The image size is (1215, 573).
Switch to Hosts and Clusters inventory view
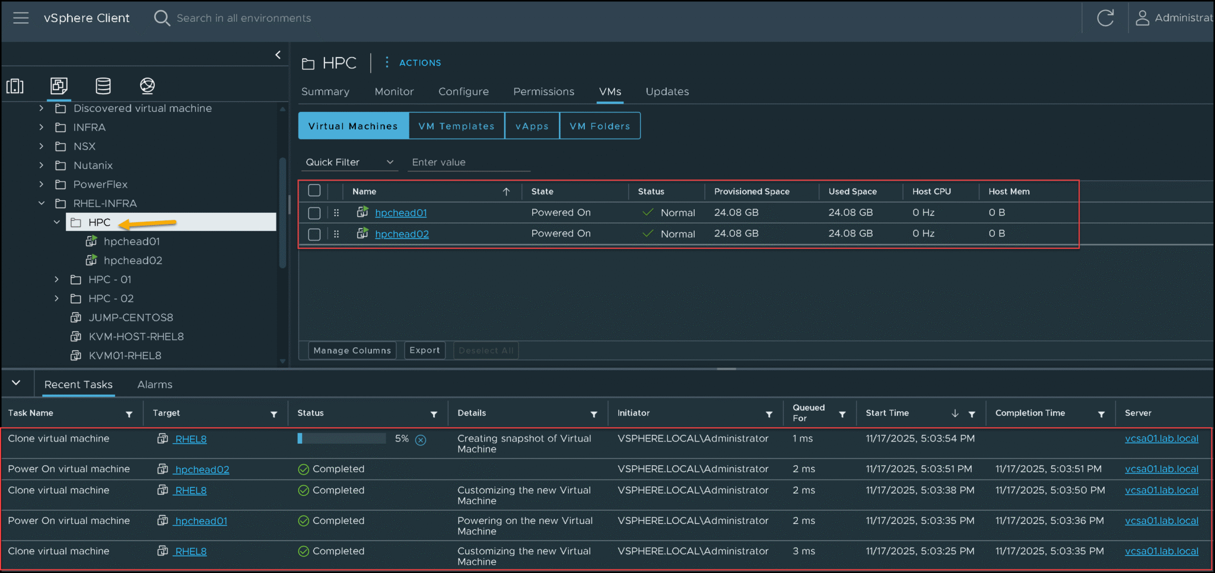pos(15,87)
